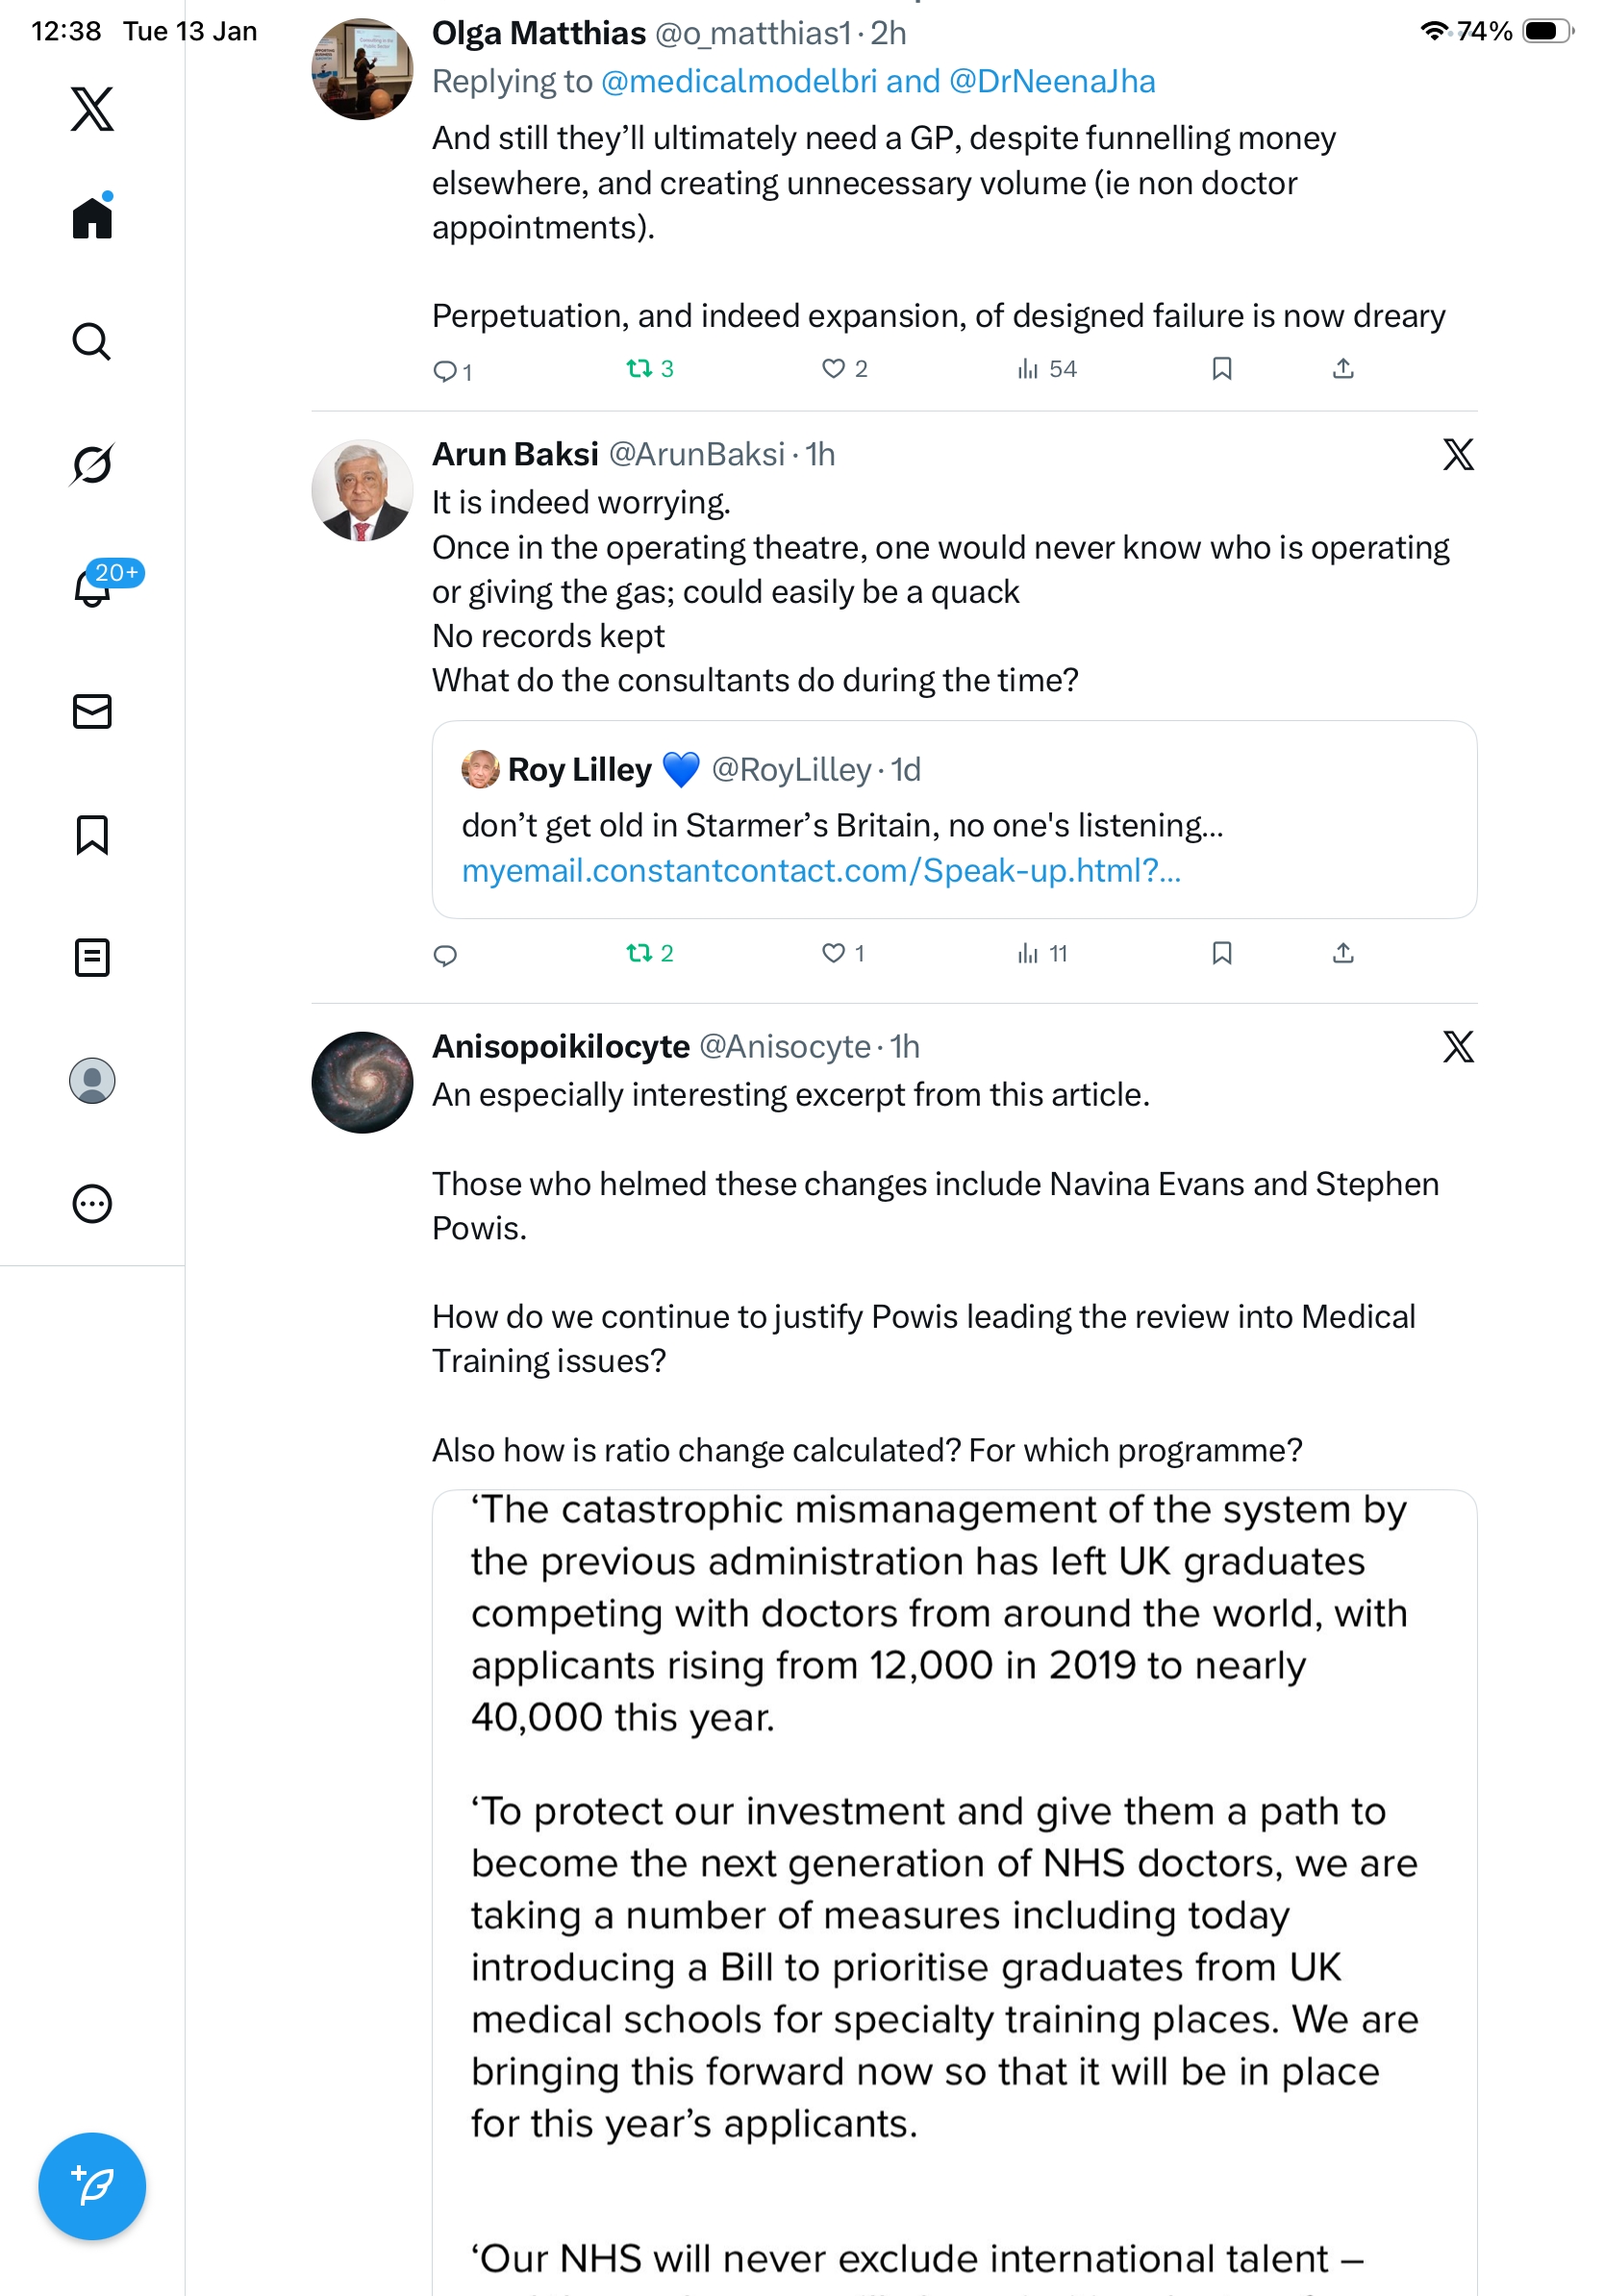Viewport: 1604px width, 2296px height.
Task: Open Grok menu on Anisopoikilocyte's post
Action: click(x=1457, y=1047)
